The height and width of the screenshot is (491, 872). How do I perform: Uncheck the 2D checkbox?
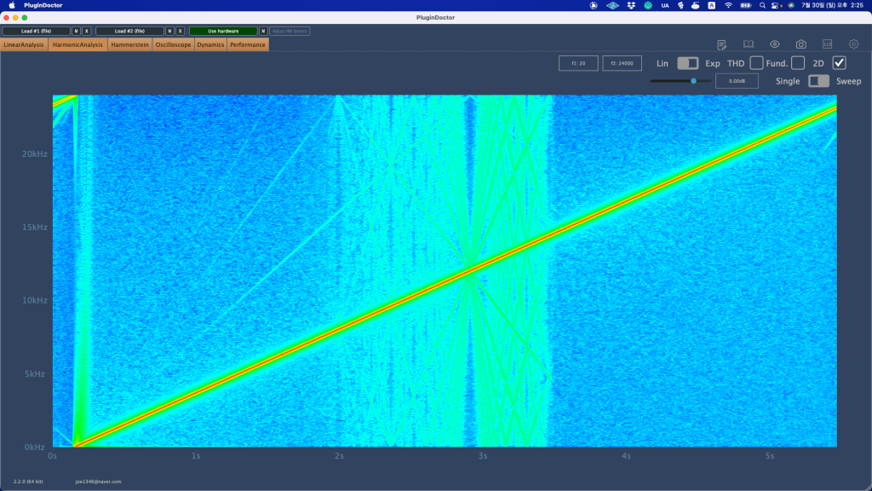839,63
